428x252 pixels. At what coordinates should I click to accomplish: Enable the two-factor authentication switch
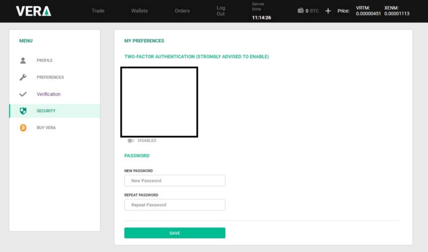point(131,140)
